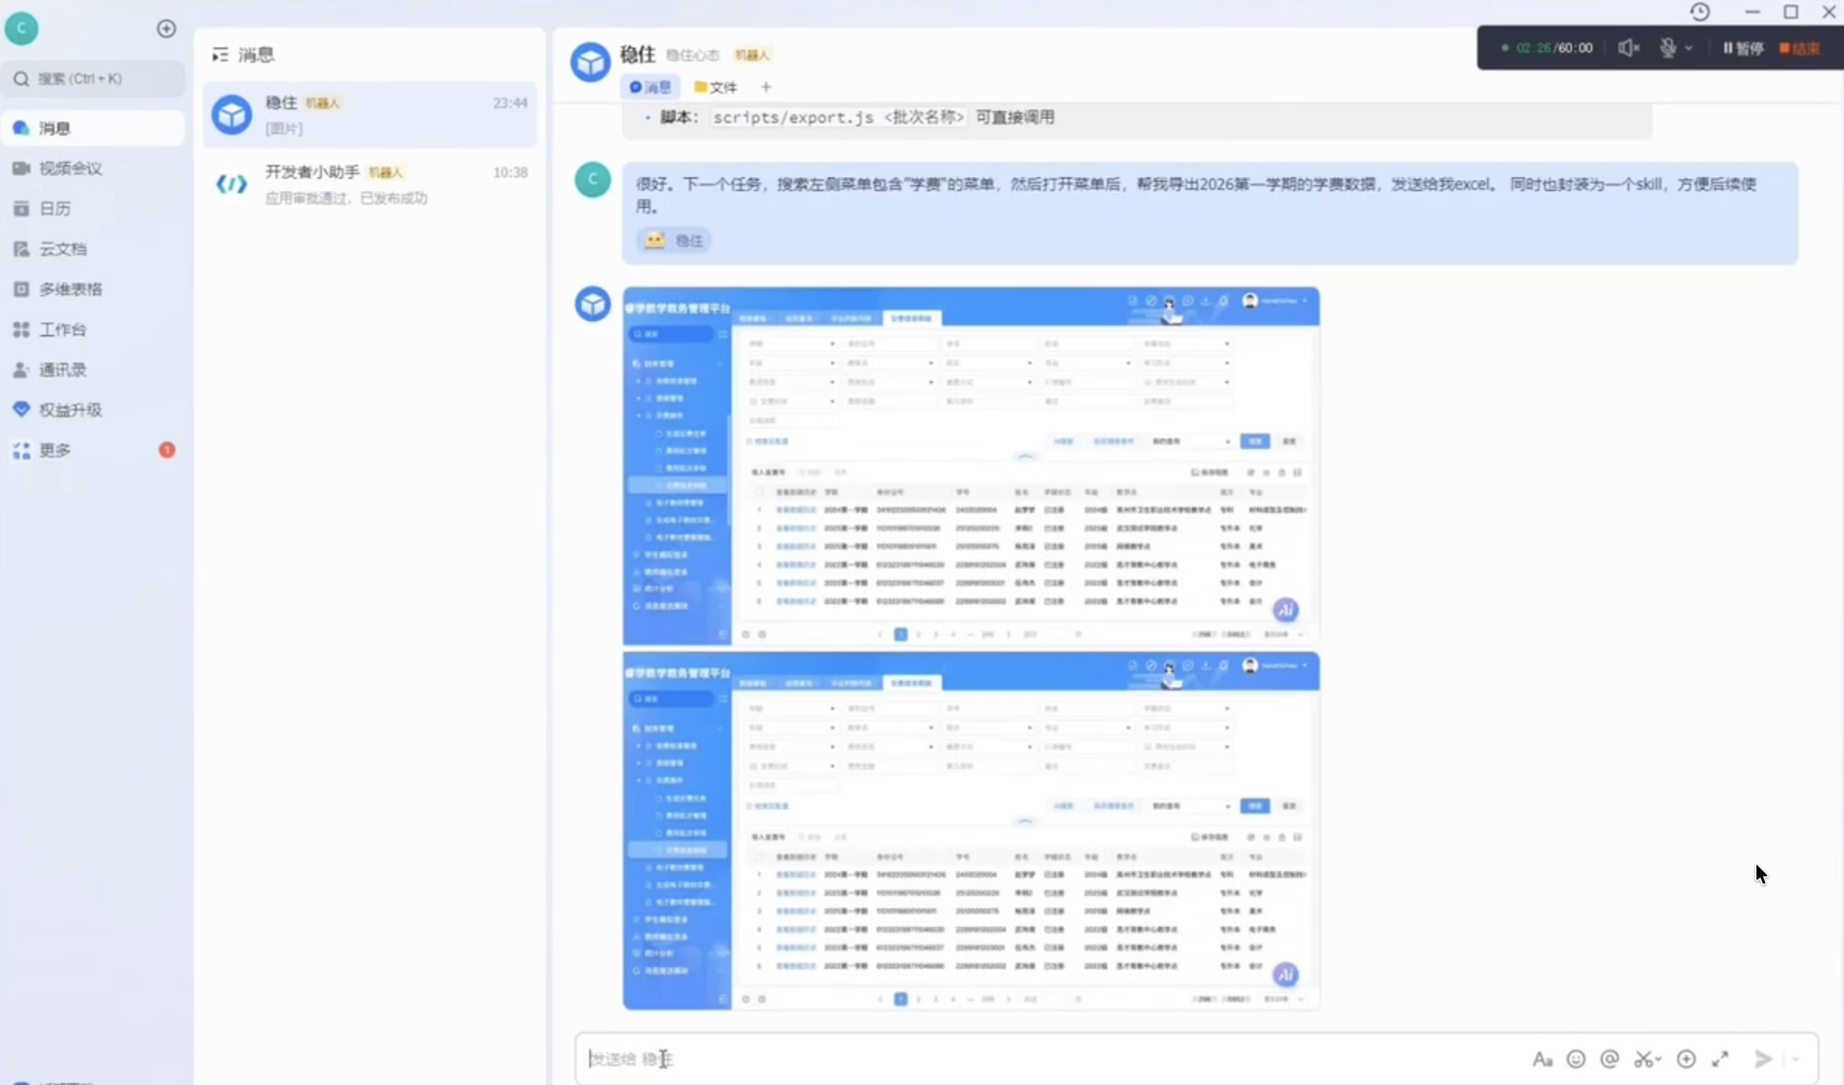This screenshot has height=1085, width=1844.
Task: Open the 视频会议 video meeting section
Action: click(70, 168)
